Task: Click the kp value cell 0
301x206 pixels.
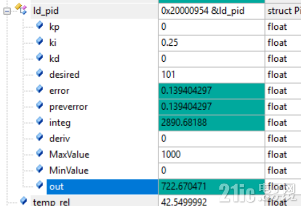Action: (x=211, y=27)
